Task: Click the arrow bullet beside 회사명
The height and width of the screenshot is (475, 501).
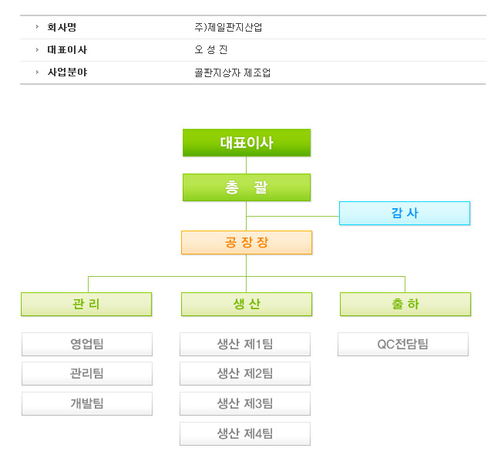Action: click(x=37, y=27)
